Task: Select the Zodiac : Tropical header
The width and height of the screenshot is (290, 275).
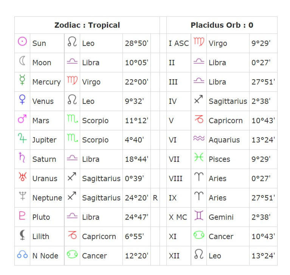Action: point(87,25)
